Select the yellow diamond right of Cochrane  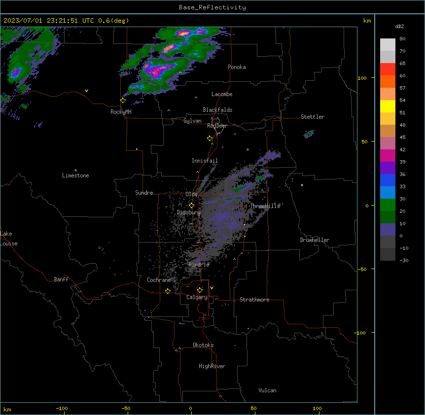click(168, 291)
